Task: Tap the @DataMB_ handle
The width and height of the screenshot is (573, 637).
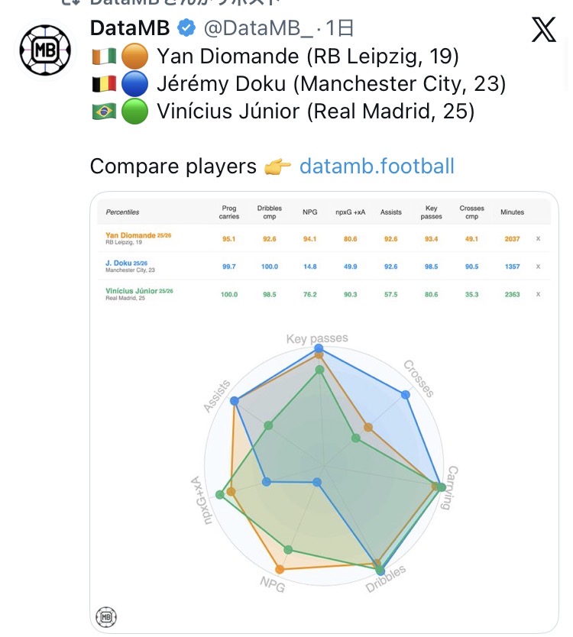Action: tap(257, 29)
